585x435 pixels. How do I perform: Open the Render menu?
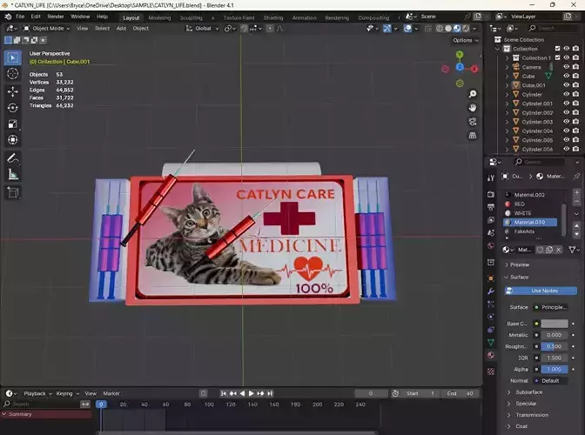point(56,17)
